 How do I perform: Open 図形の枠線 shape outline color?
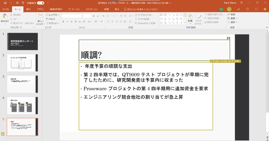click(212, 18)
